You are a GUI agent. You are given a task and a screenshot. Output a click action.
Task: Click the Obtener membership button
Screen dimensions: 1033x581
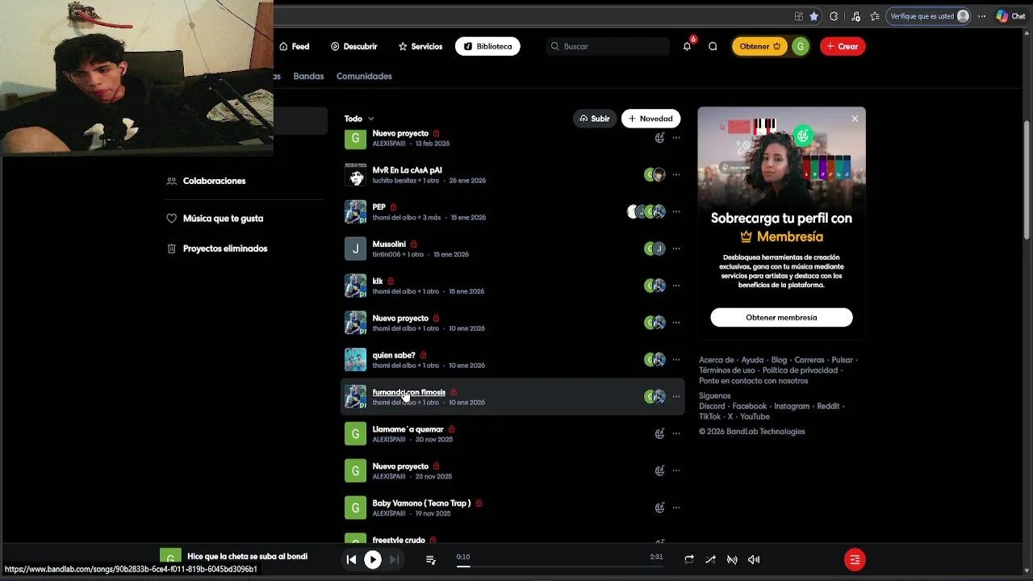(x=759, y=46)
